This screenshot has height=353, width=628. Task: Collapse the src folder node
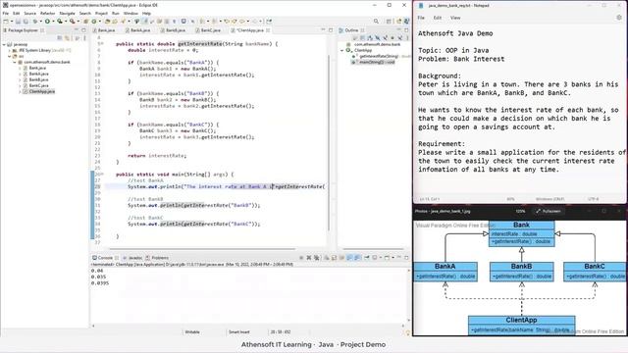pyautogui.click(x=9, y=57)
